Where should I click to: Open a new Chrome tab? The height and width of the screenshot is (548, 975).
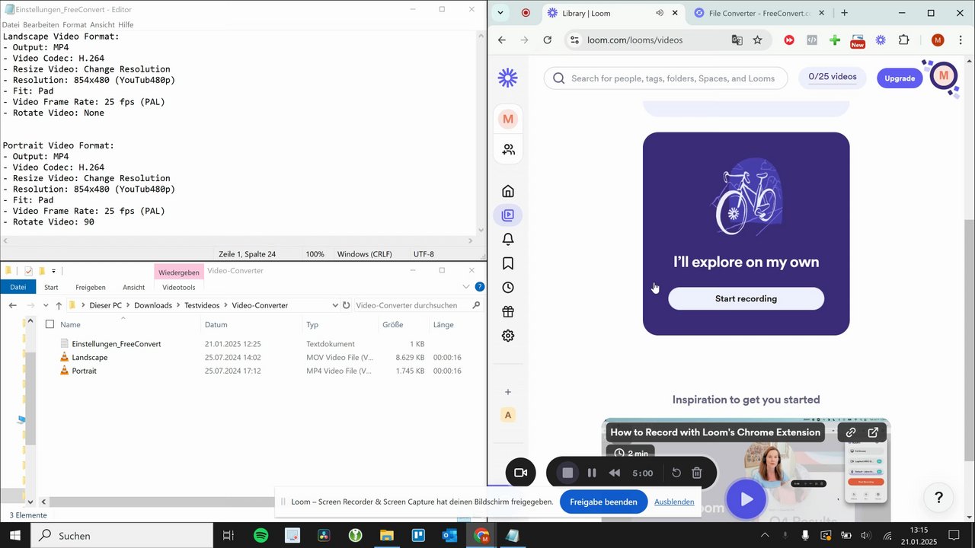coord(844,13)
